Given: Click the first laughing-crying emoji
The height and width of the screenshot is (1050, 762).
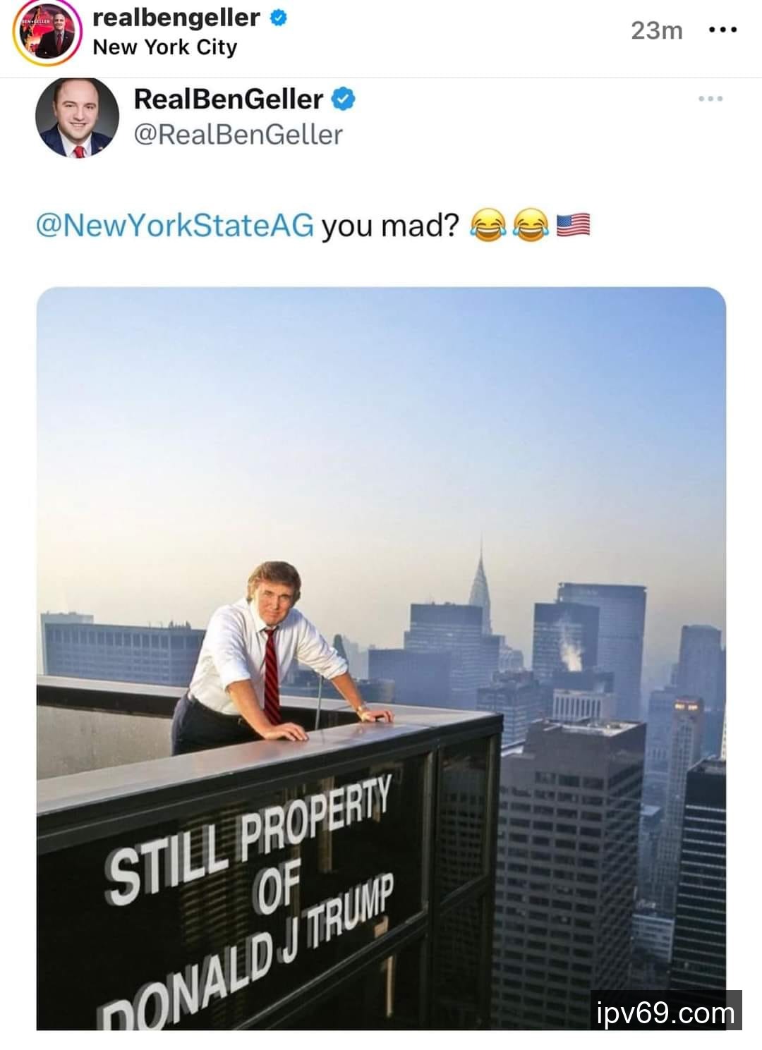Looking at the screenshot, I should tap(488, 226).
